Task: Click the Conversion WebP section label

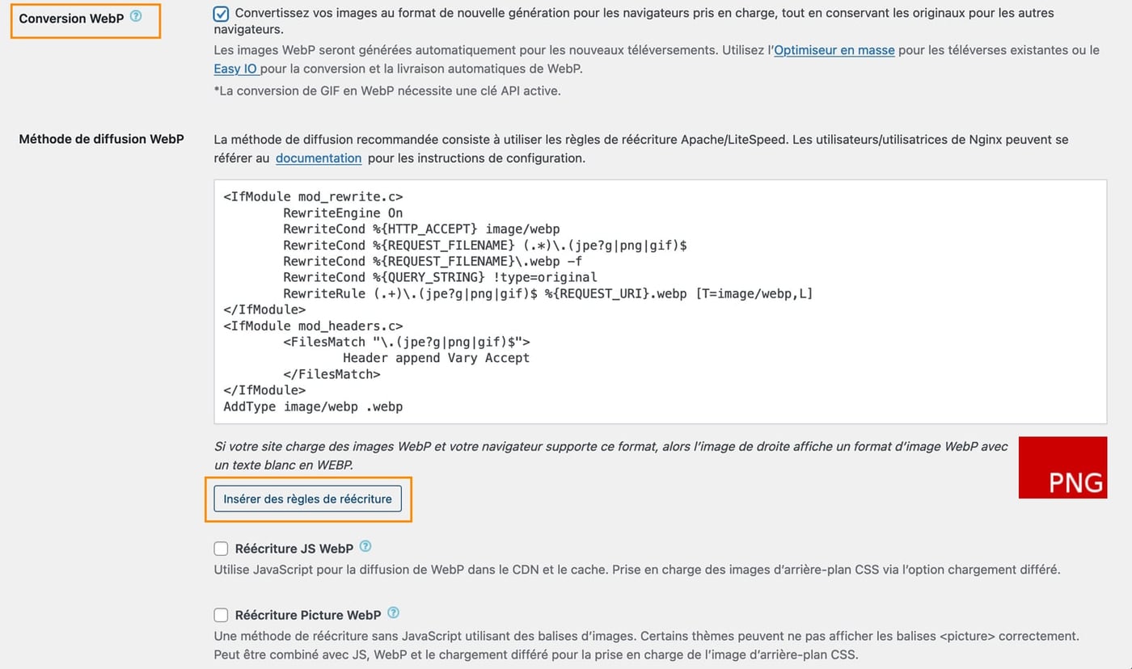Action: (71, 18)
